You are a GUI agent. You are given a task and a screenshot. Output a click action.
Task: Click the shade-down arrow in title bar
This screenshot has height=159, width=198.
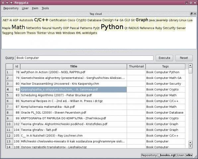pyautogui.click(x=7, y=3)
